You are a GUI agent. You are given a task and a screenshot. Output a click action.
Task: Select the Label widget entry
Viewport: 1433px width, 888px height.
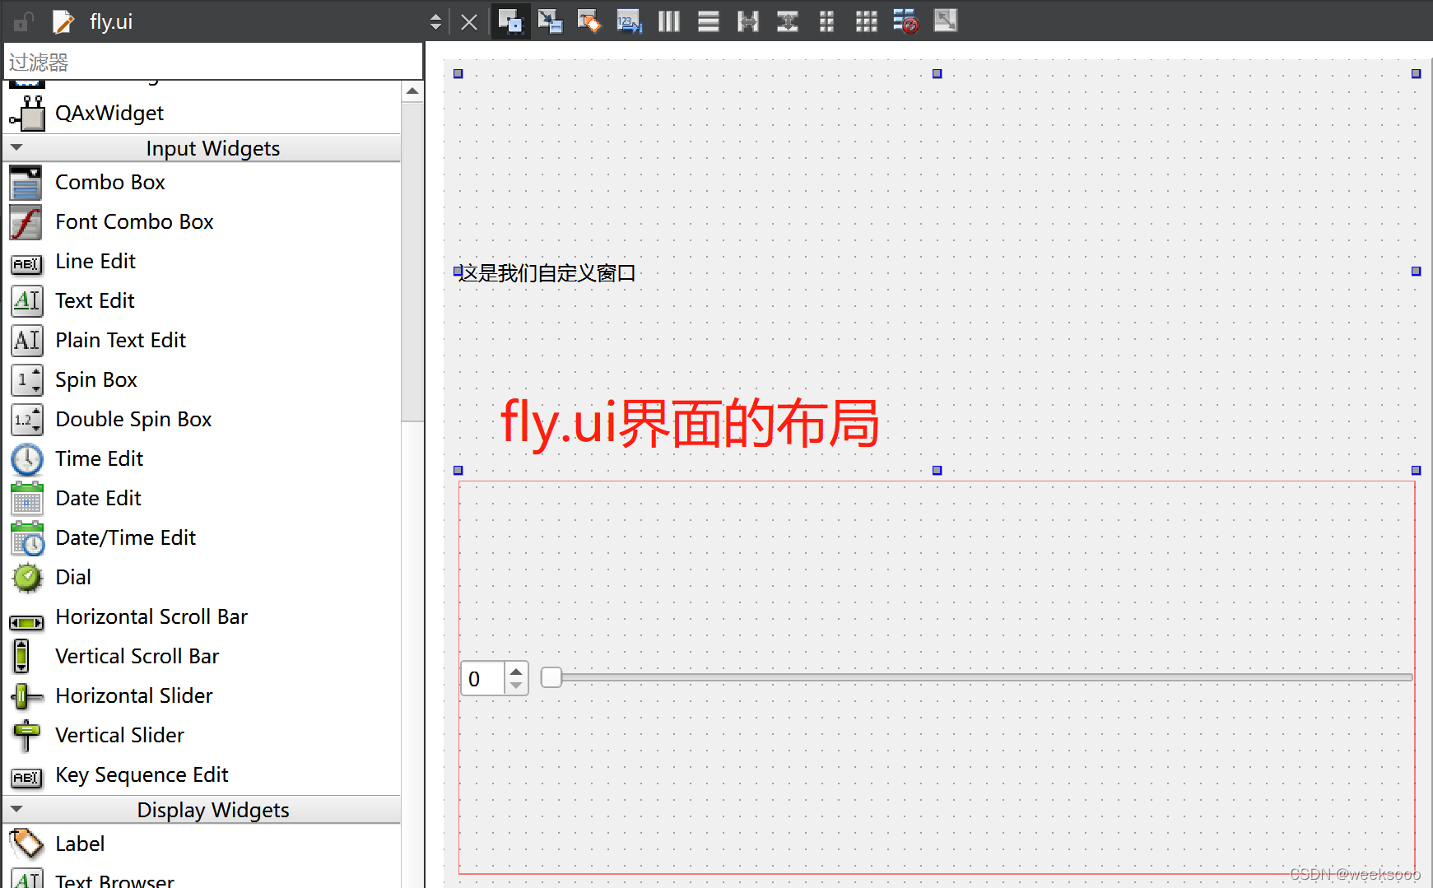80,843
